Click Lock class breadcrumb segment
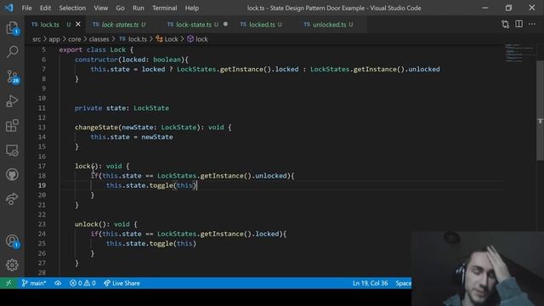 (x=167, y=39)
